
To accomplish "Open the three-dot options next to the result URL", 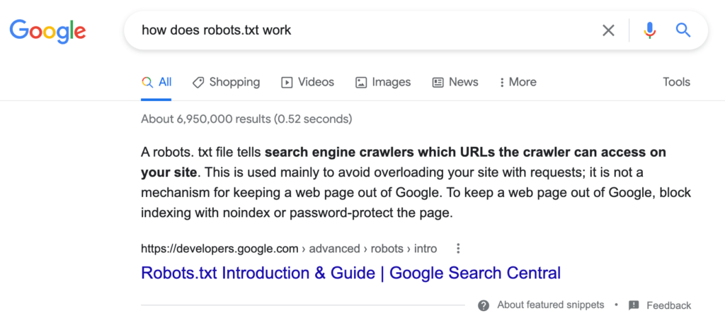I will [459, 248].
